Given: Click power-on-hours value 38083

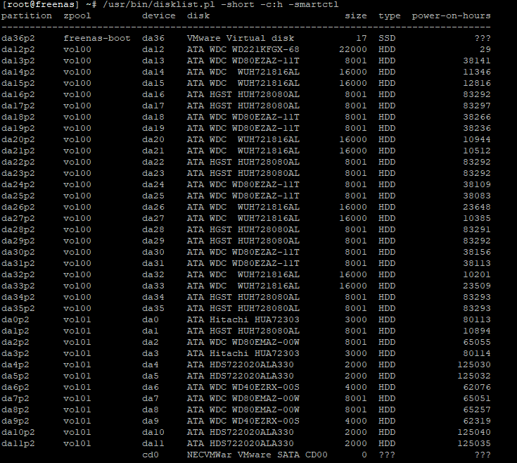Looking at the screenshot, I should 477,196.
